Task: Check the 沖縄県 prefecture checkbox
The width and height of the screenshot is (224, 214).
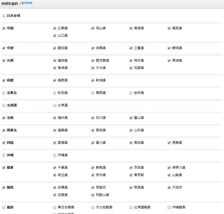Action: coord(55,155)
